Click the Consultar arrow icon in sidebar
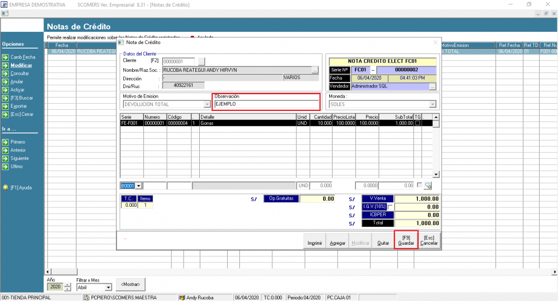The width and height of the screenshot is (558, 301). click(6, 74)
